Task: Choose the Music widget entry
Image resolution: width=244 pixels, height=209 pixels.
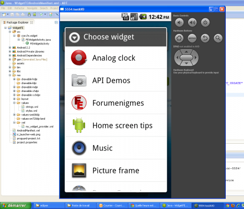Action: click(x=116, y=148)
